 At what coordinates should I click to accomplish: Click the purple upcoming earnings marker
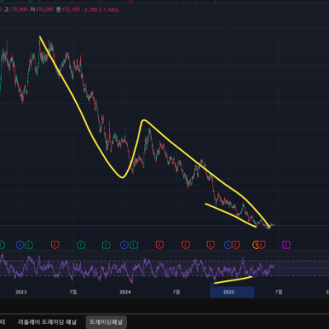[x=286, y=244]
